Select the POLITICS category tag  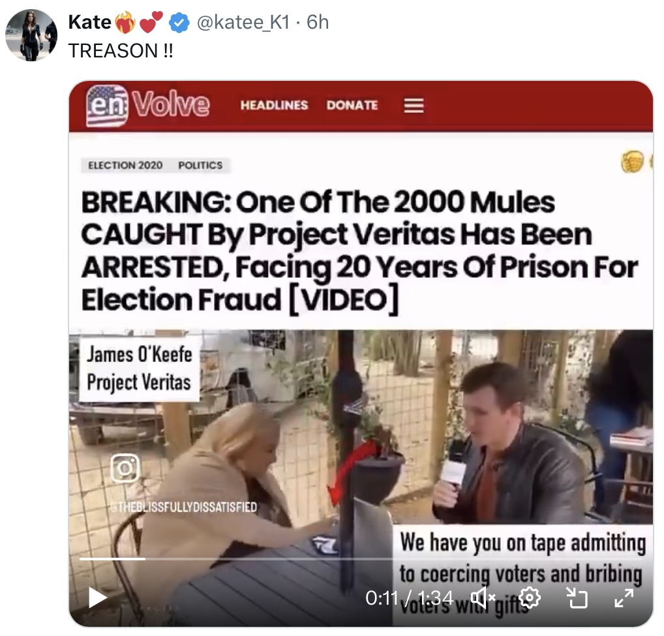(200, 166)
